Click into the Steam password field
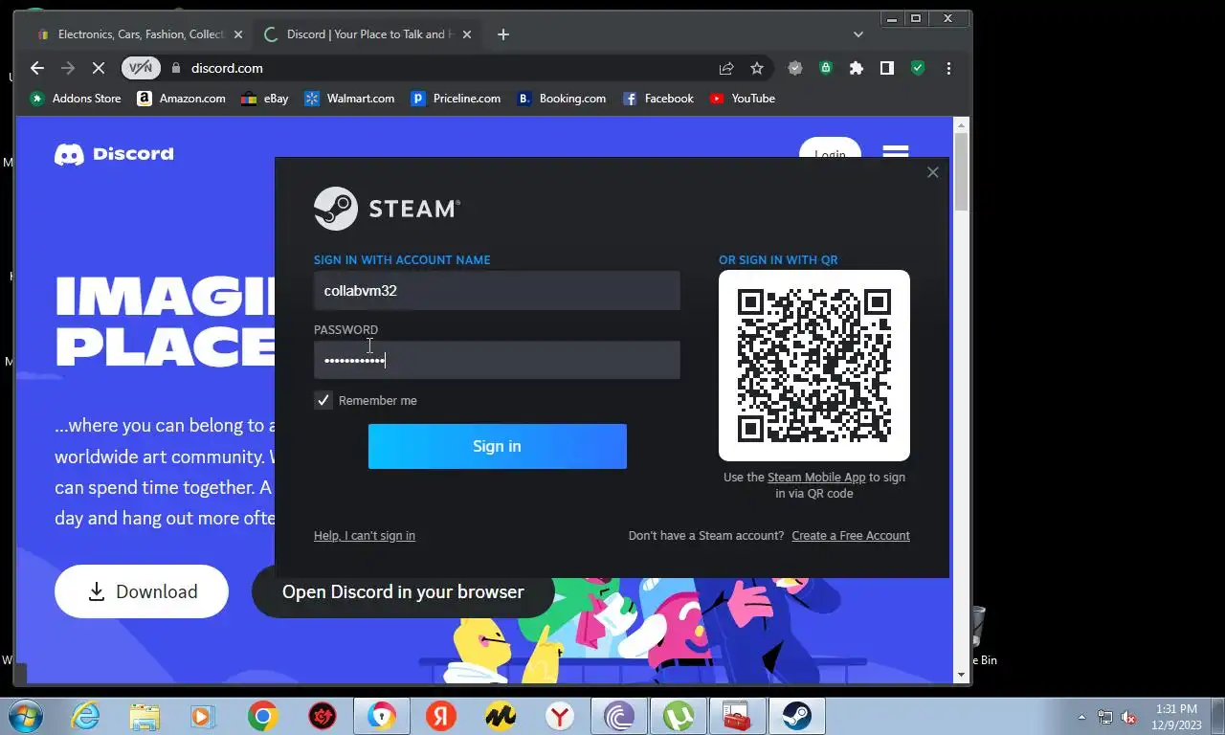 [x=497, y=360]
